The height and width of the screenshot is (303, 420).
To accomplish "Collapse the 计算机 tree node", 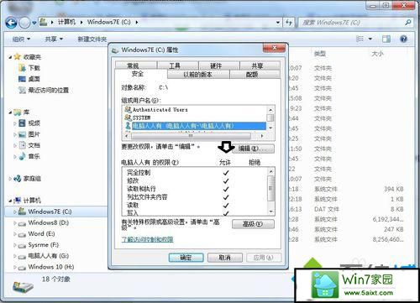I will (10, 201).
